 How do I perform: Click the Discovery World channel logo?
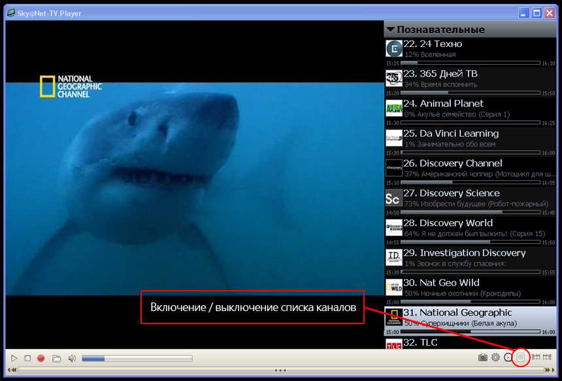[394, 227]
